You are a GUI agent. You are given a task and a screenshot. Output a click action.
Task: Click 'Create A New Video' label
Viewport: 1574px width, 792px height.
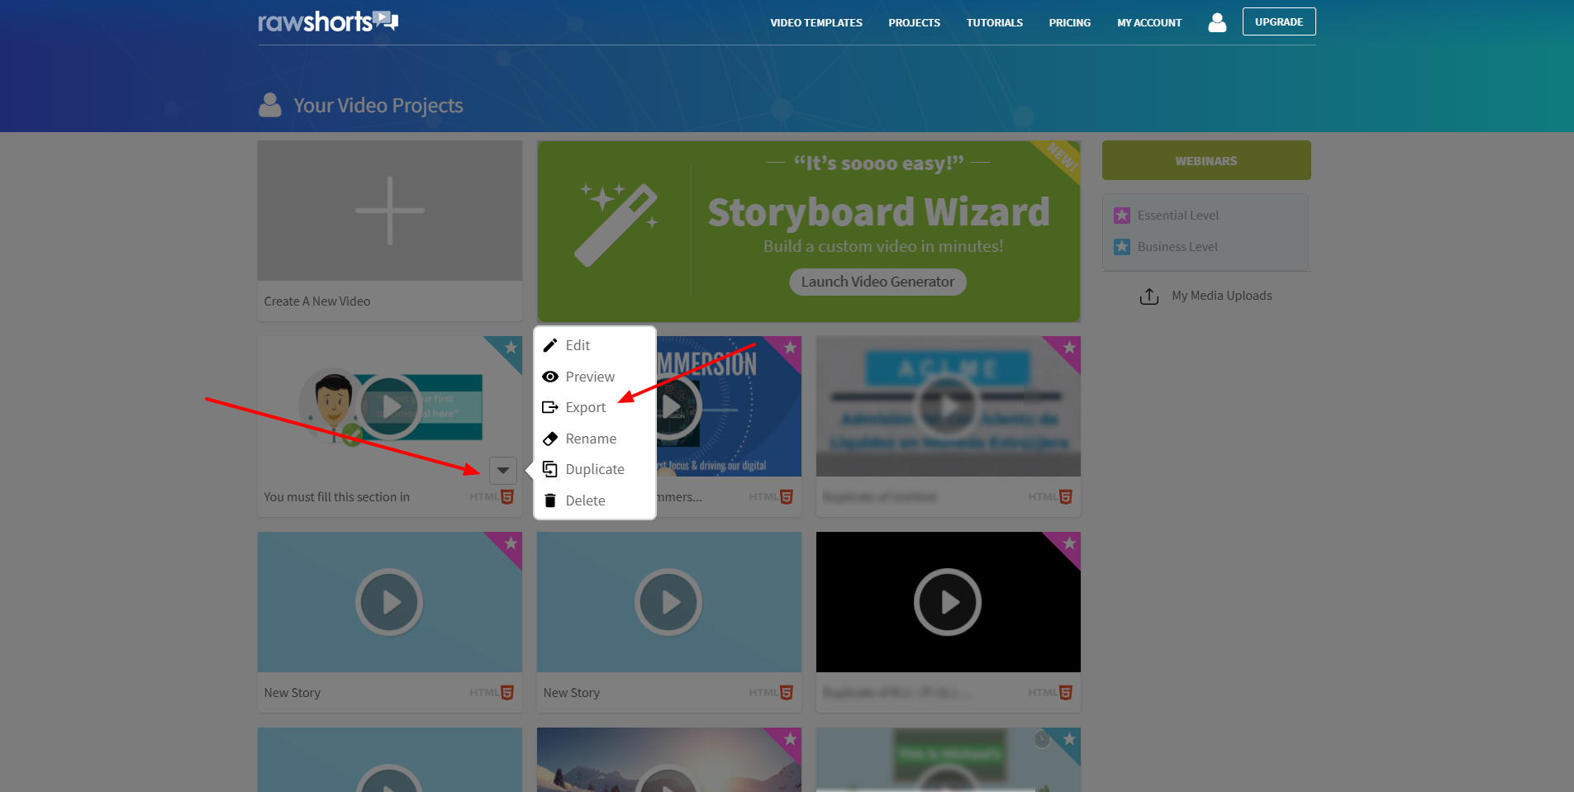(x=317, y=301)
